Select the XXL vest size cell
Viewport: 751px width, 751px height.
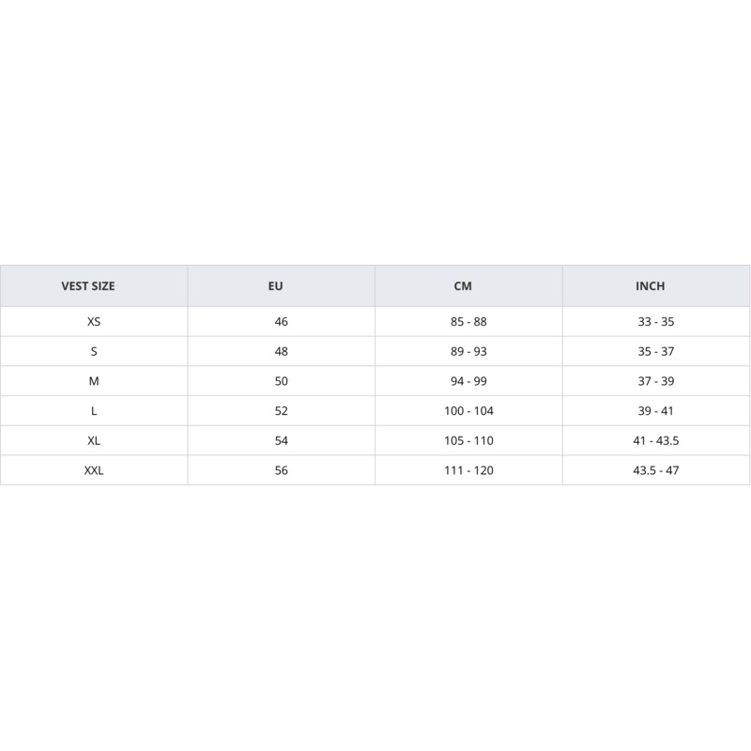(94, 470)
